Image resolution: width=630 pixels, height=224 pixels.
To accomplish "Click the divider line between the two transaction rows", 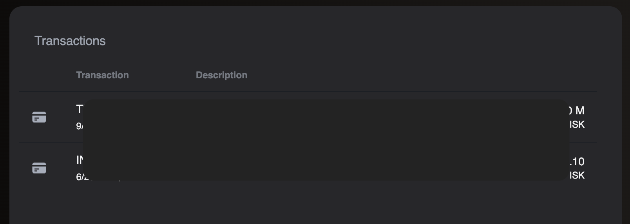I will click(x=51, y=142).
